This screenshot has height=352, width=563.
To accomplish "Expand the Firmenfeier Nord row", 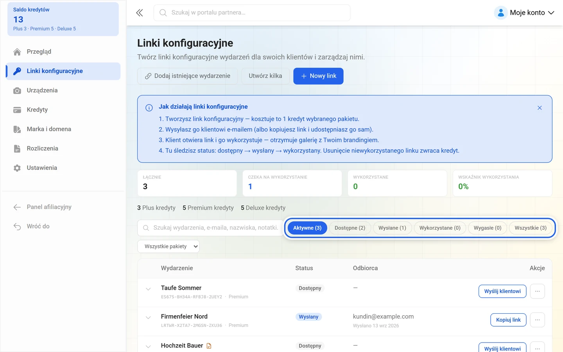I will tap(148, 318).
